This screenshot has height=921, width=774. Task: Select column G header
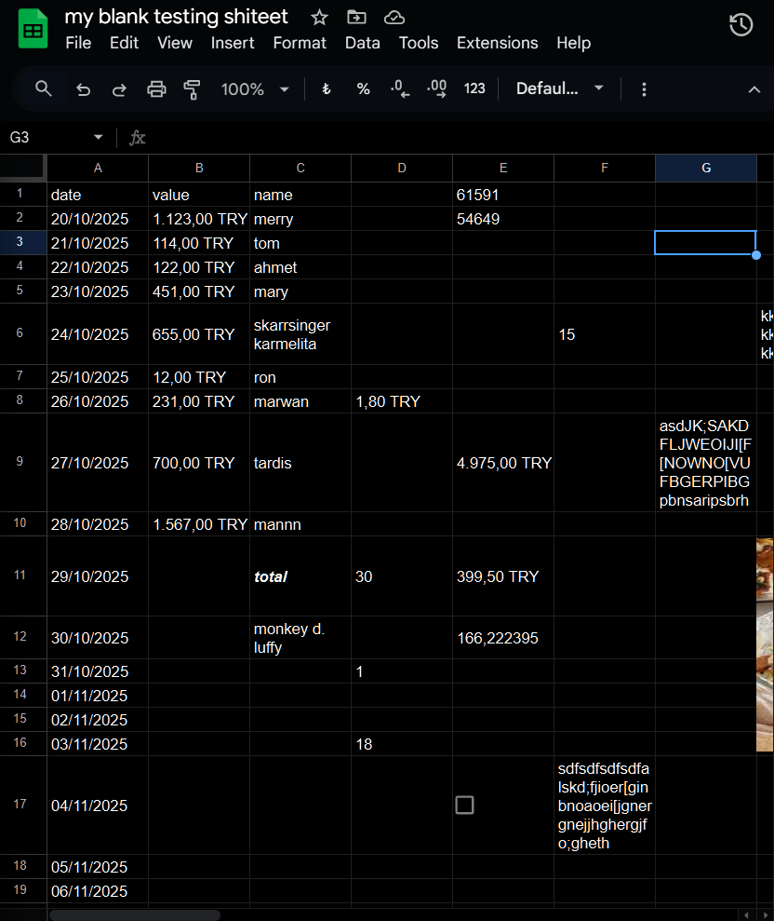(706, 168)
